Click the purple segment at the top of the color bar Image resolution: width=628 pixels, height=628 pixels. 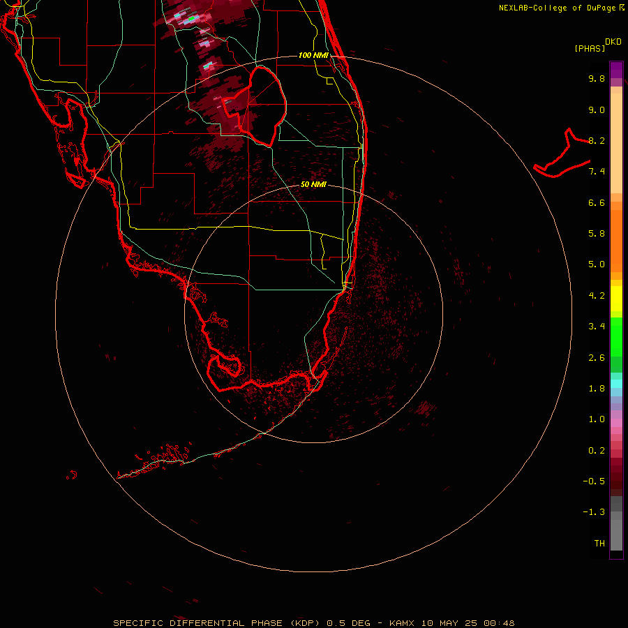point(616,70)
